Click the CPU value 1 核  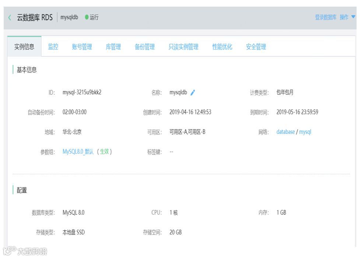pyautogui.click(x=174, y=212)
